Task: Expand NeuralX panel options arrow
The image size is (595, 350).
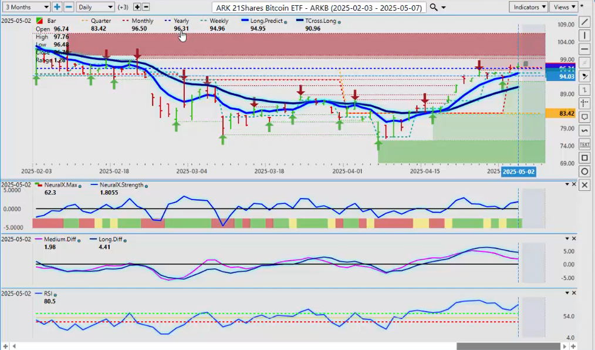Action: (x=567, y=184)
